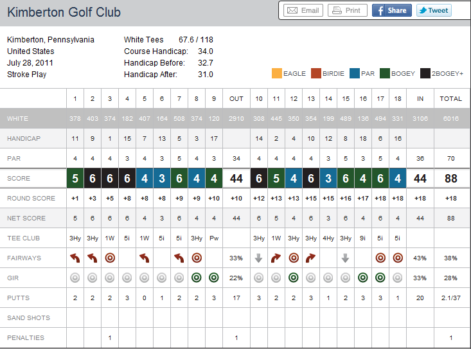
Task: Click hole 3 fairway hit target icon
Action: (x=110, y=258)
